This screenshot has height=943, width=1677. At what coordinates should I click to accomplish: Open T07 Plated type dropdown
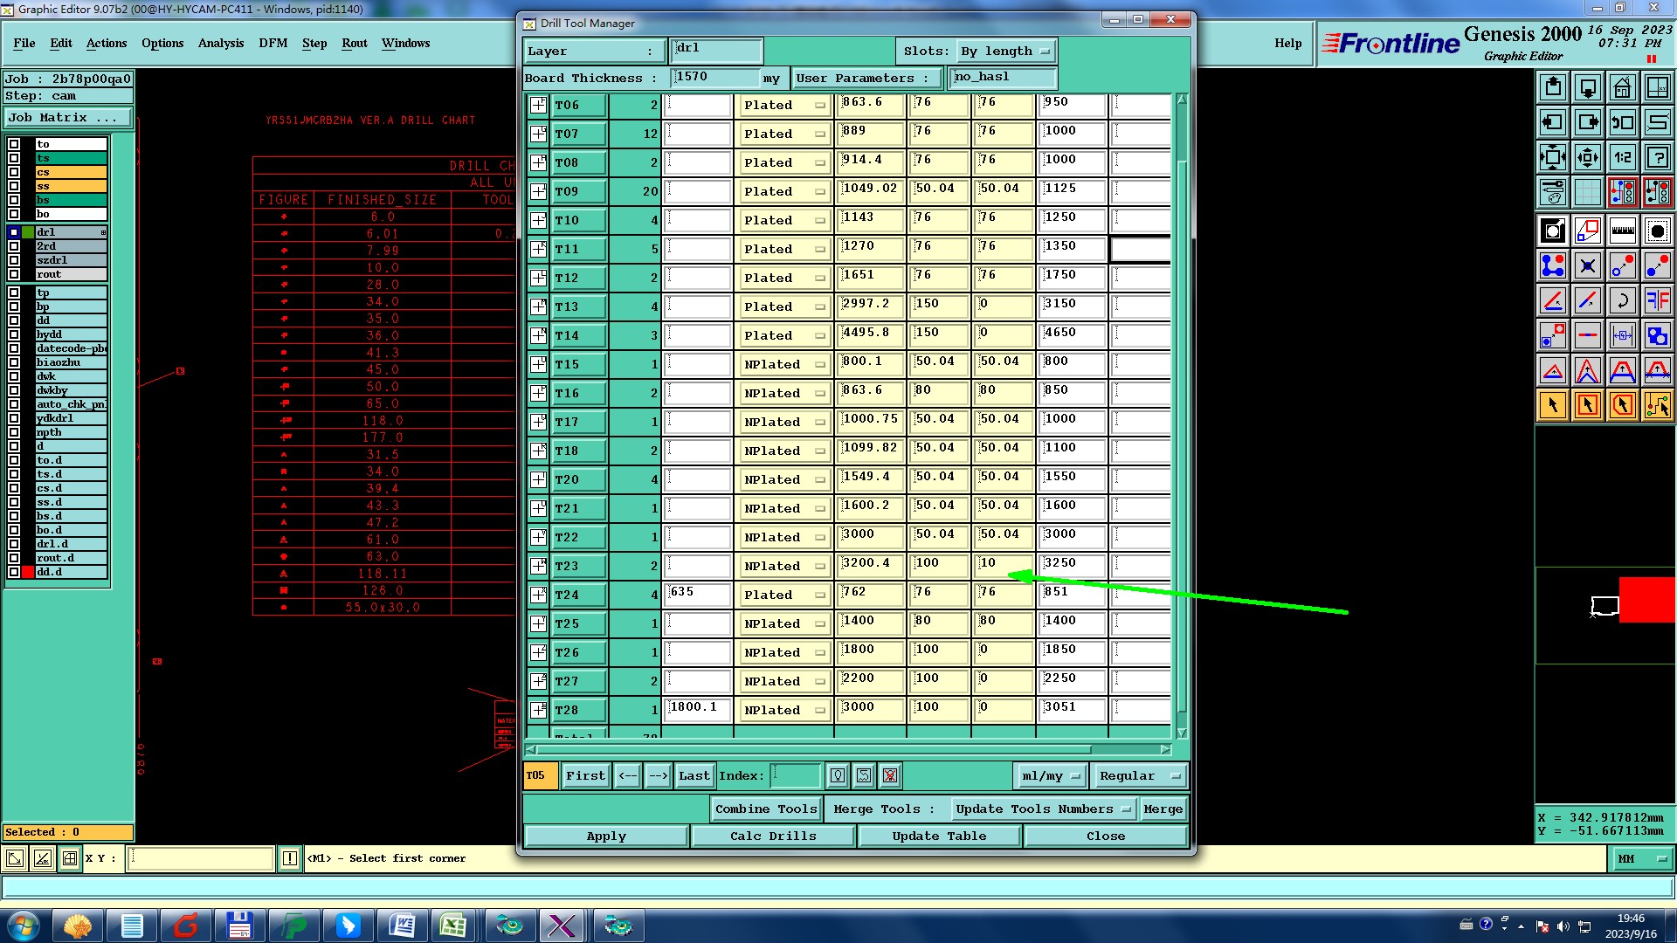(783, 134)
